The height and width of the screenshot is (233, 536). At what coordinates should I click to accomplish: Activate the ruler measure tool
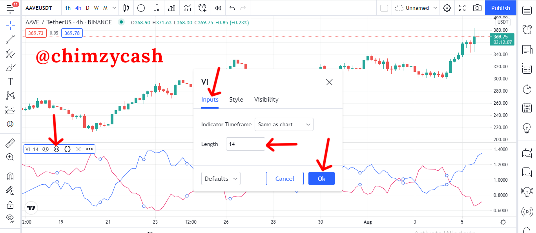[10, 143]
